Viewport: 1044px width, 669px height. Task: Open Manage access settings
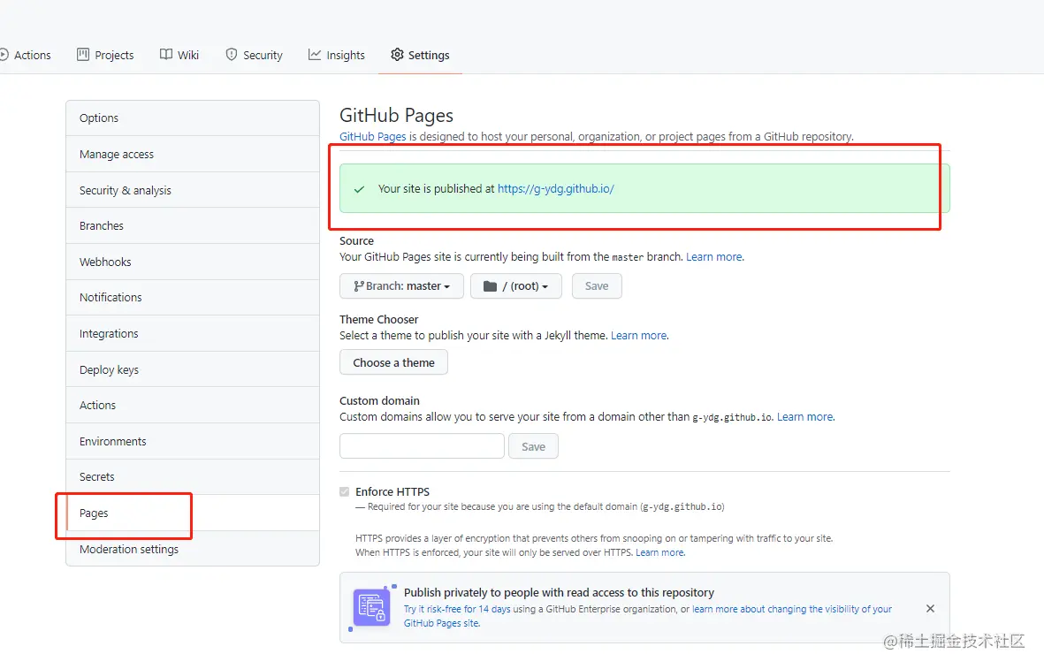(x=193, y=155)
